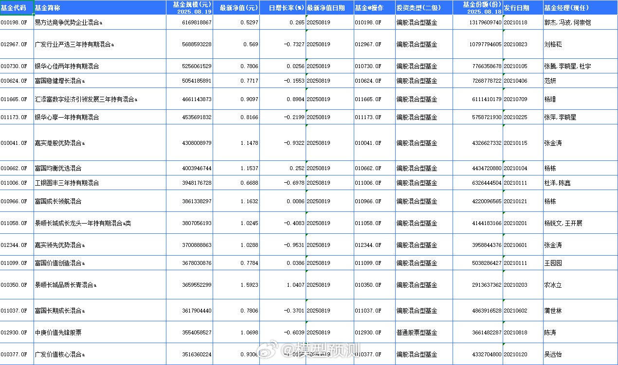Click the daily growth cell -0.7327
Viewport: 618px width, 365px height.
coord(282,44)
